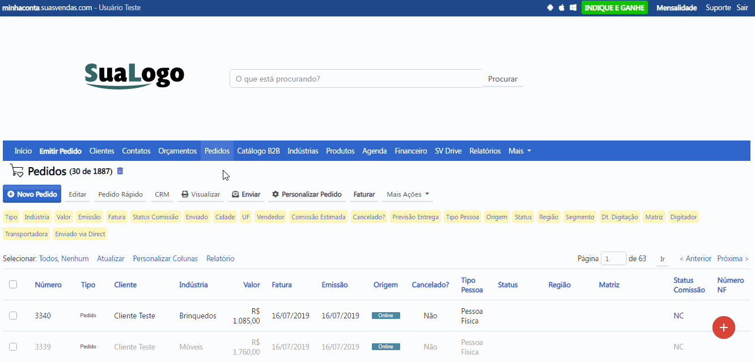Viewport: 755px width, 362px height.
Task: Open the Financeiro menu
Action: pyautogui.click(x=411, y=151)
